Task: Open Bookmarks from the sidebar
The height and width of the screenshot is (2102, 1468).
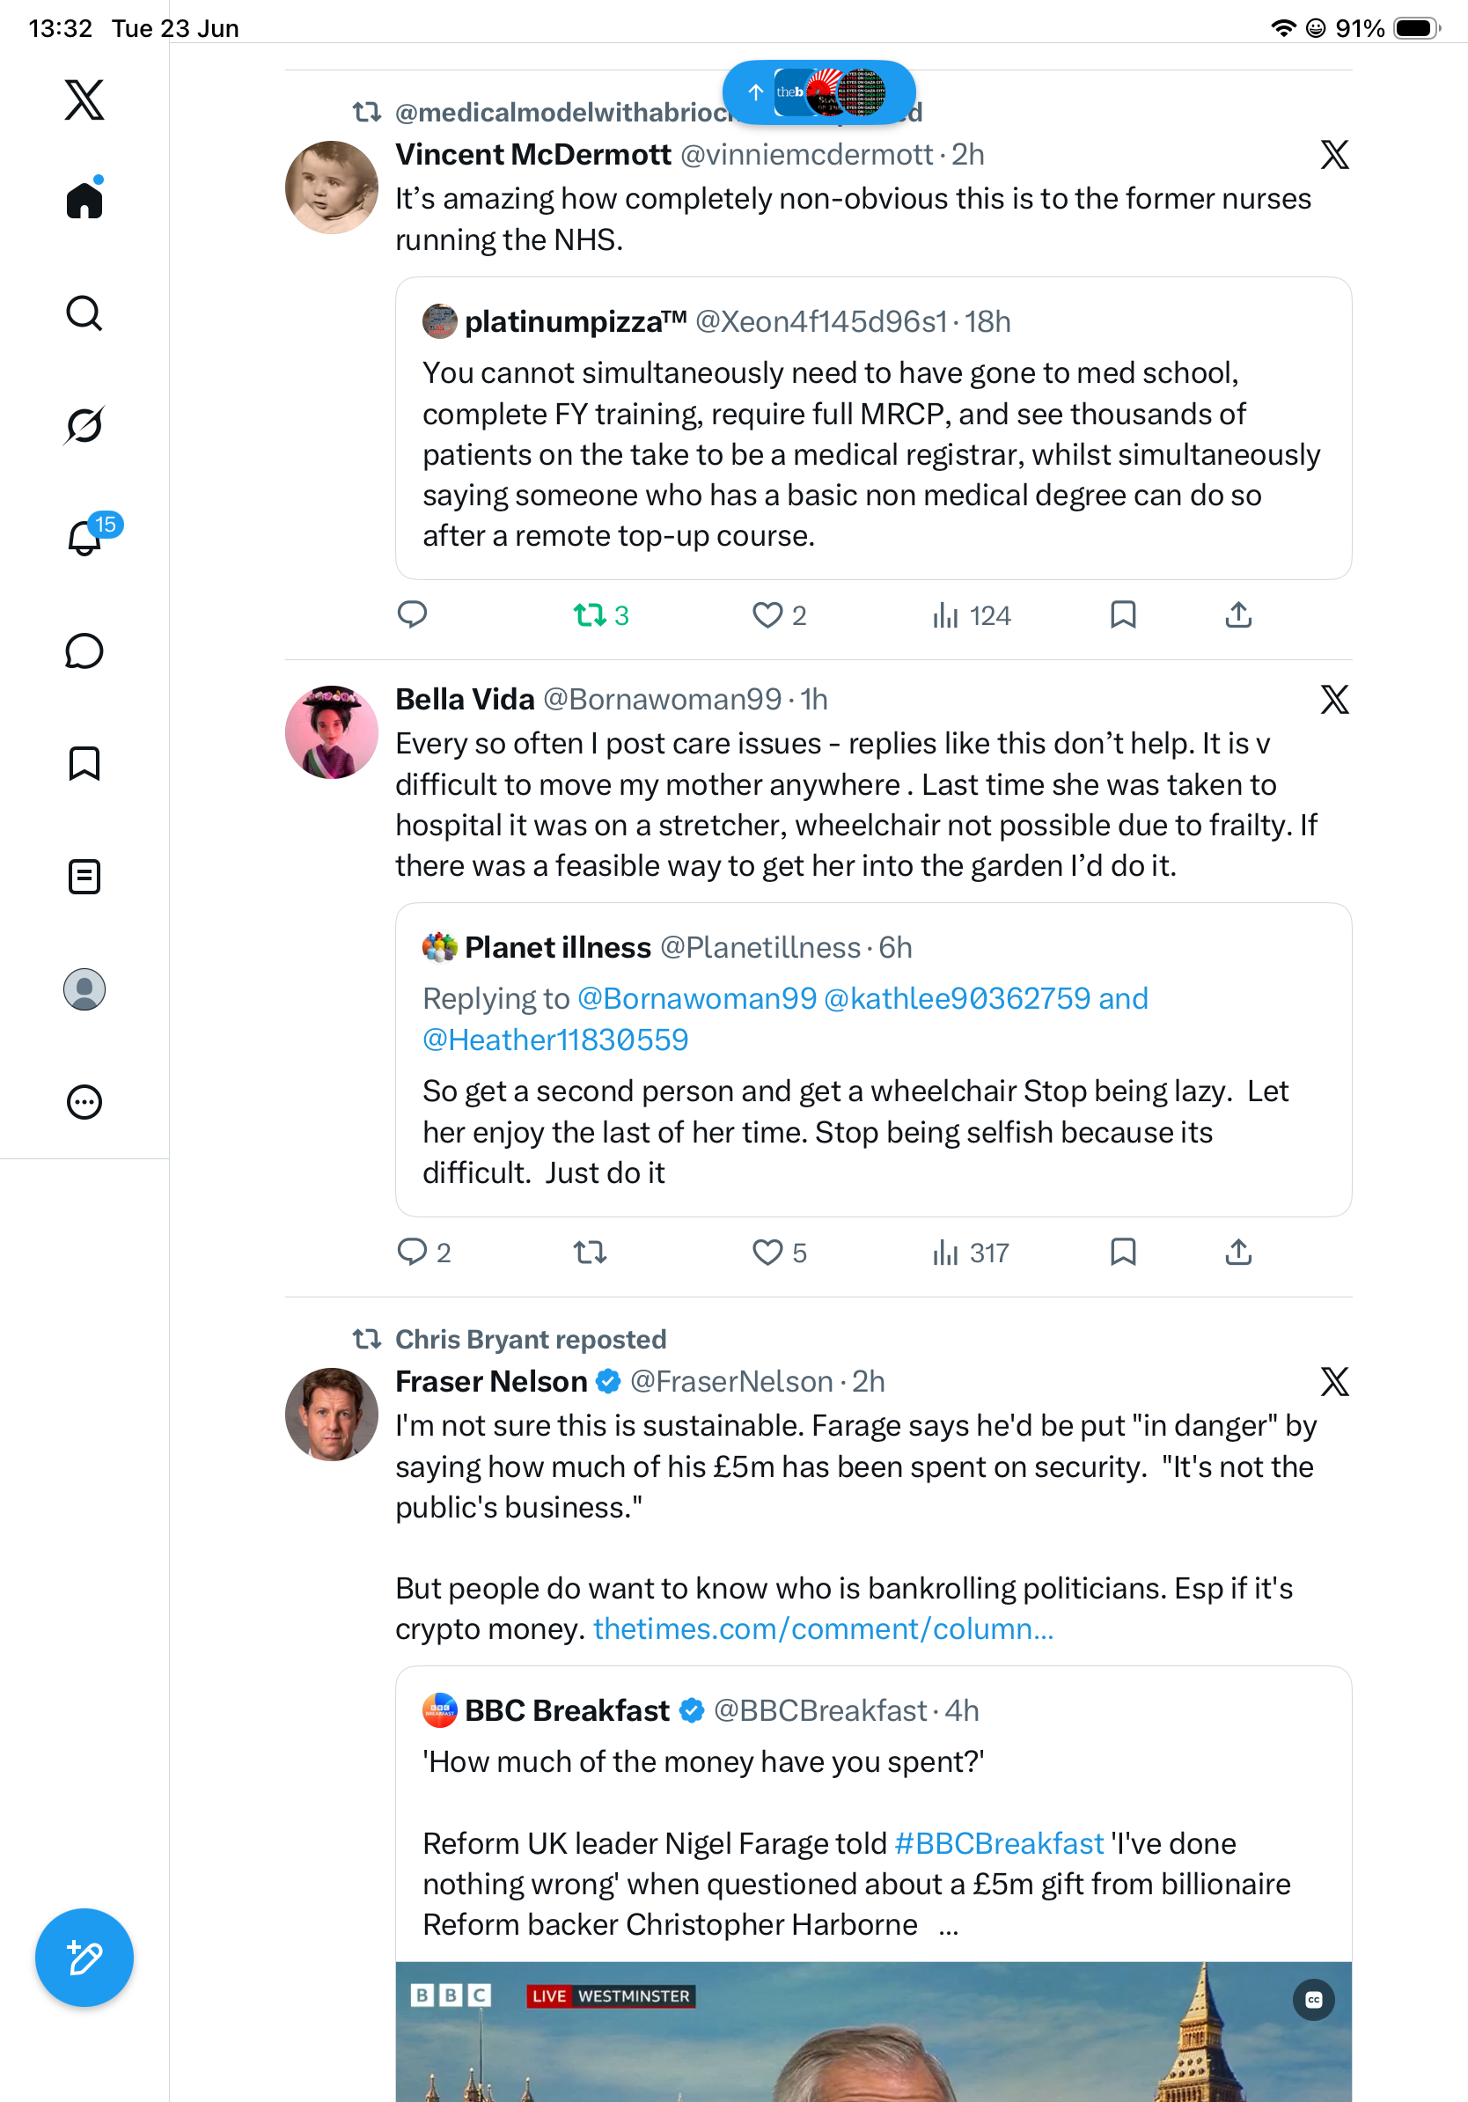Action: [84, 762]
